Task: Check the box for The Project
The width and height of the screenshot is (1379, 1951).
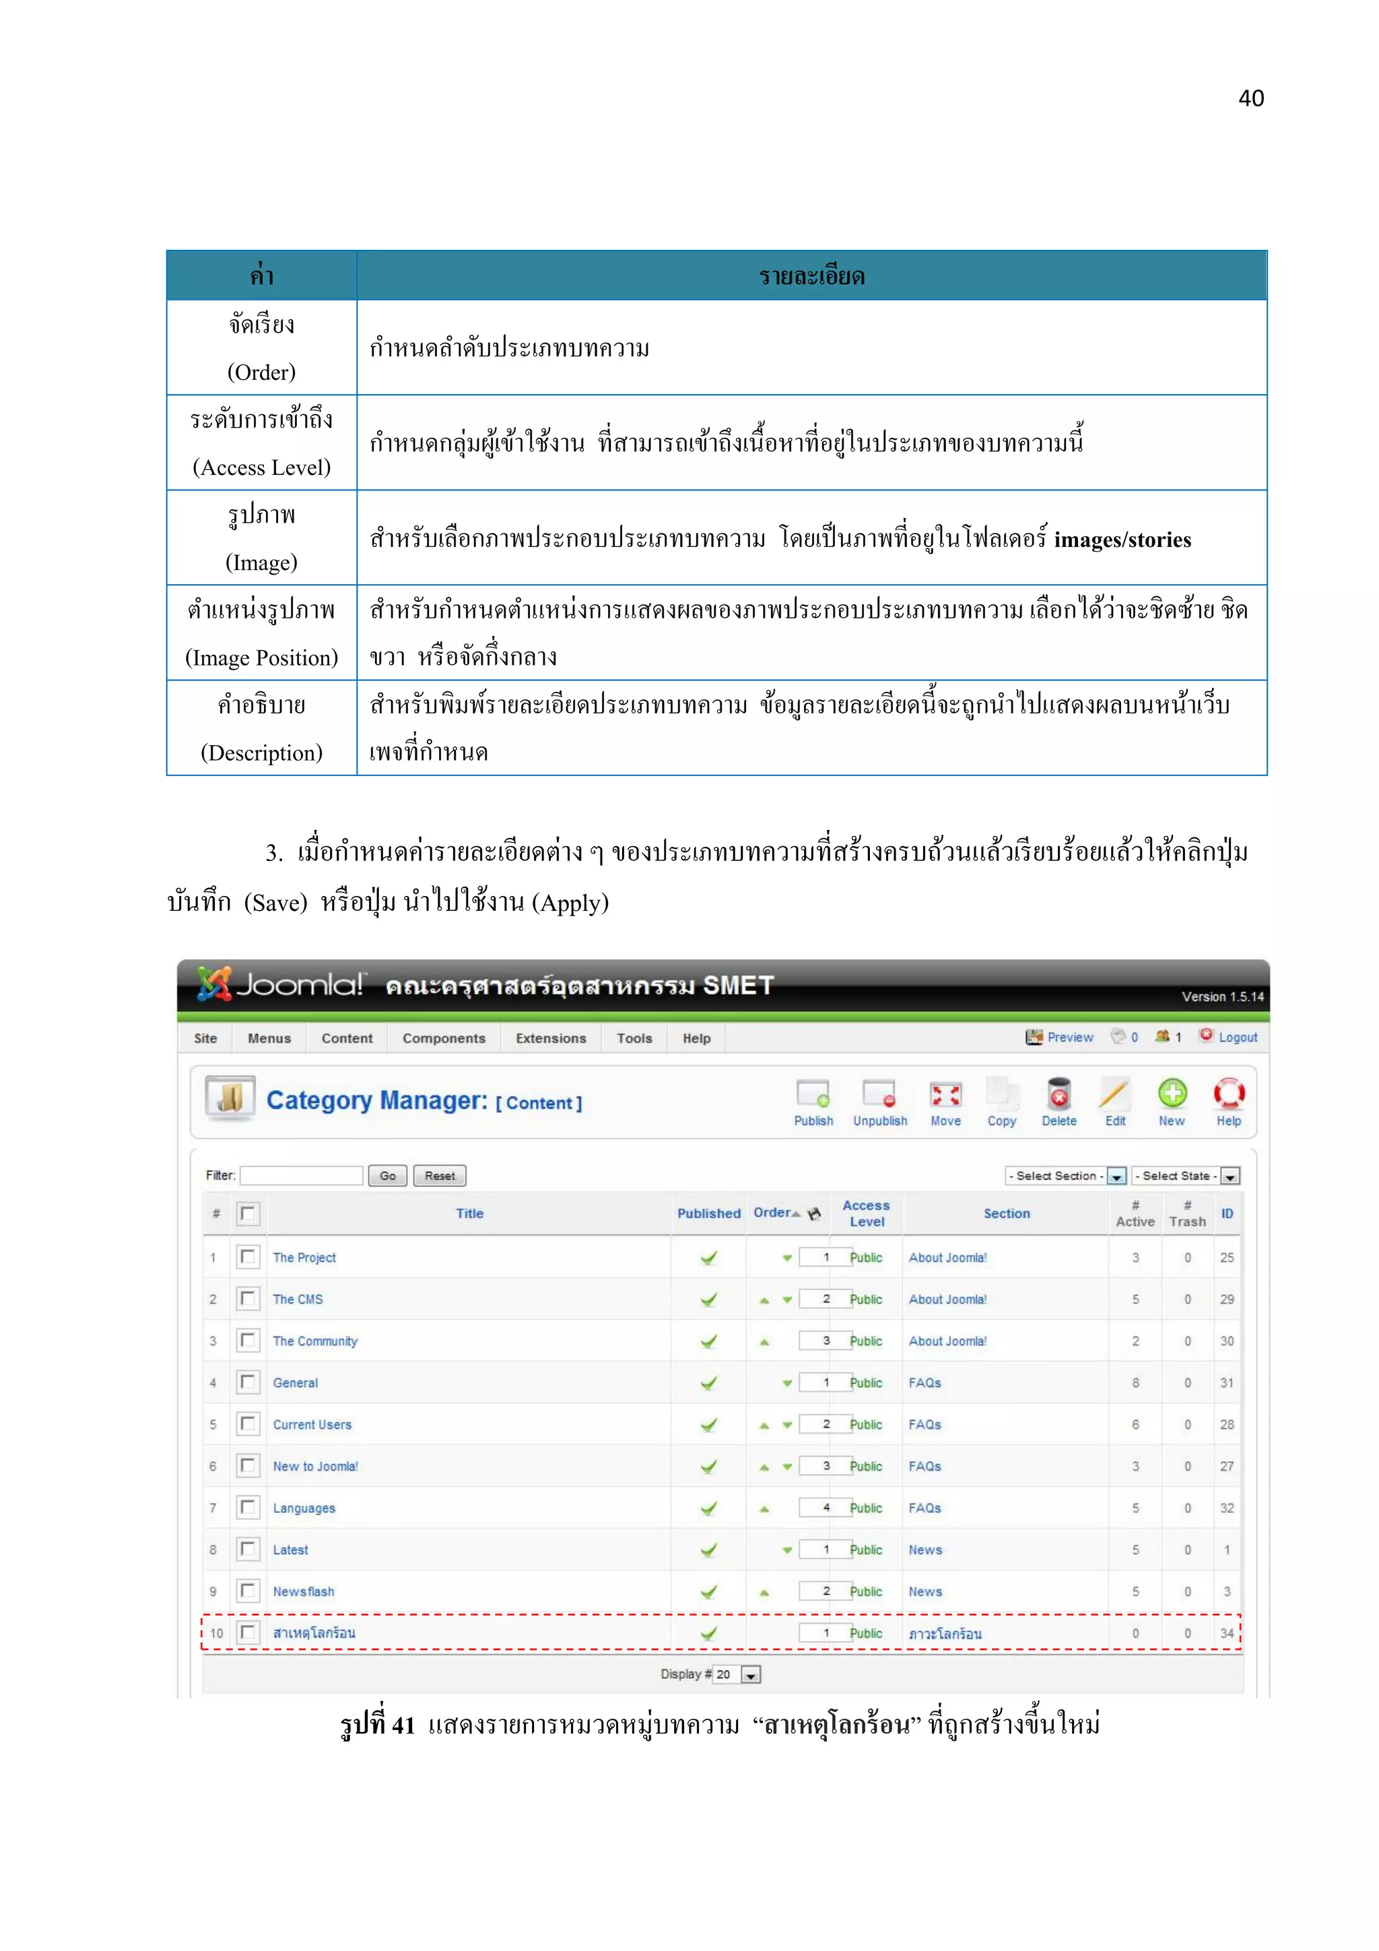Action: (x=247, y=1256)
